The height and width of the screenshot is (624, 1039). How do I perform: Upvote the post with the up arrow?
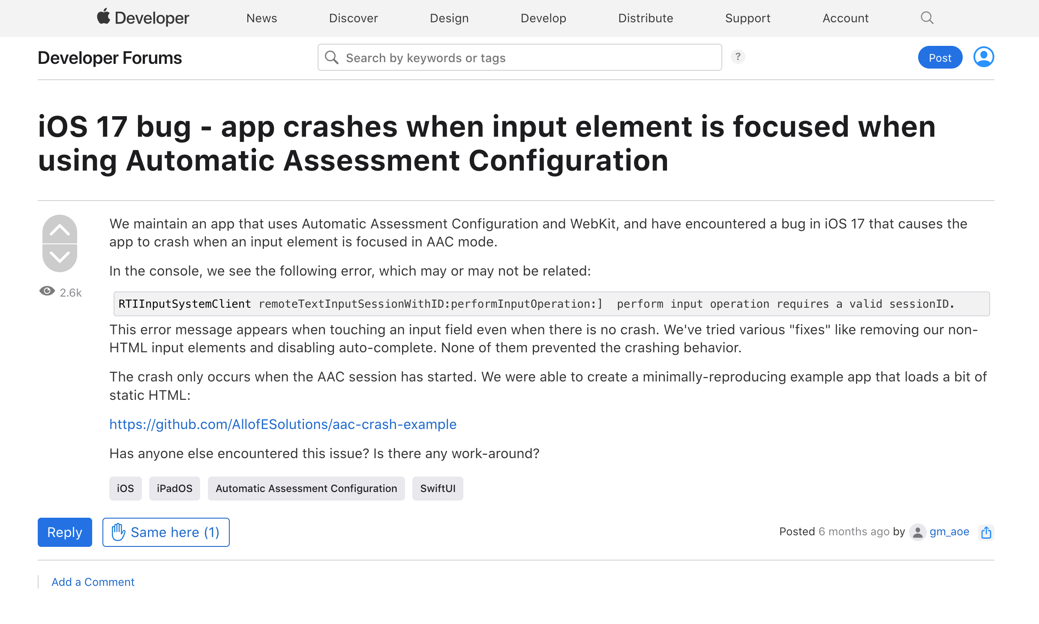(x=60, y=230)
